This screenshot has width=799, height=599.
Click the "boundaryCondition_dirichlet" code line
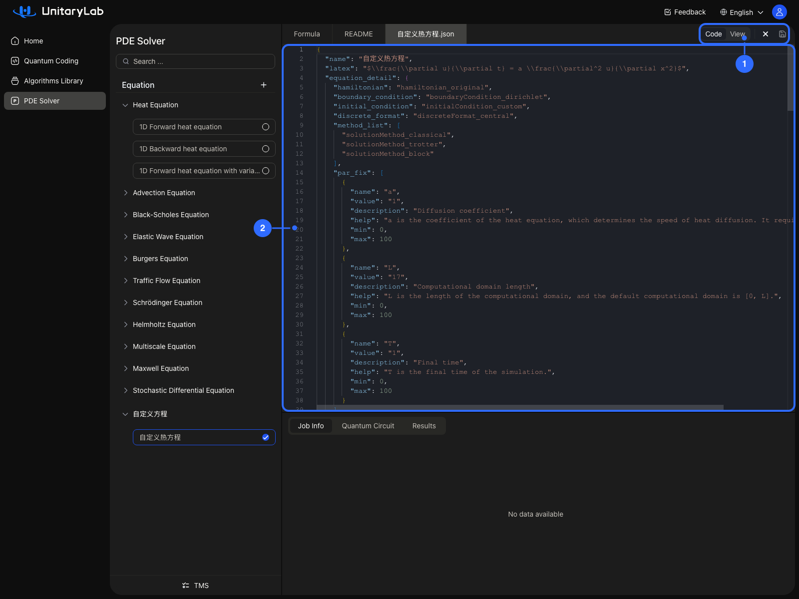point(442,97)
